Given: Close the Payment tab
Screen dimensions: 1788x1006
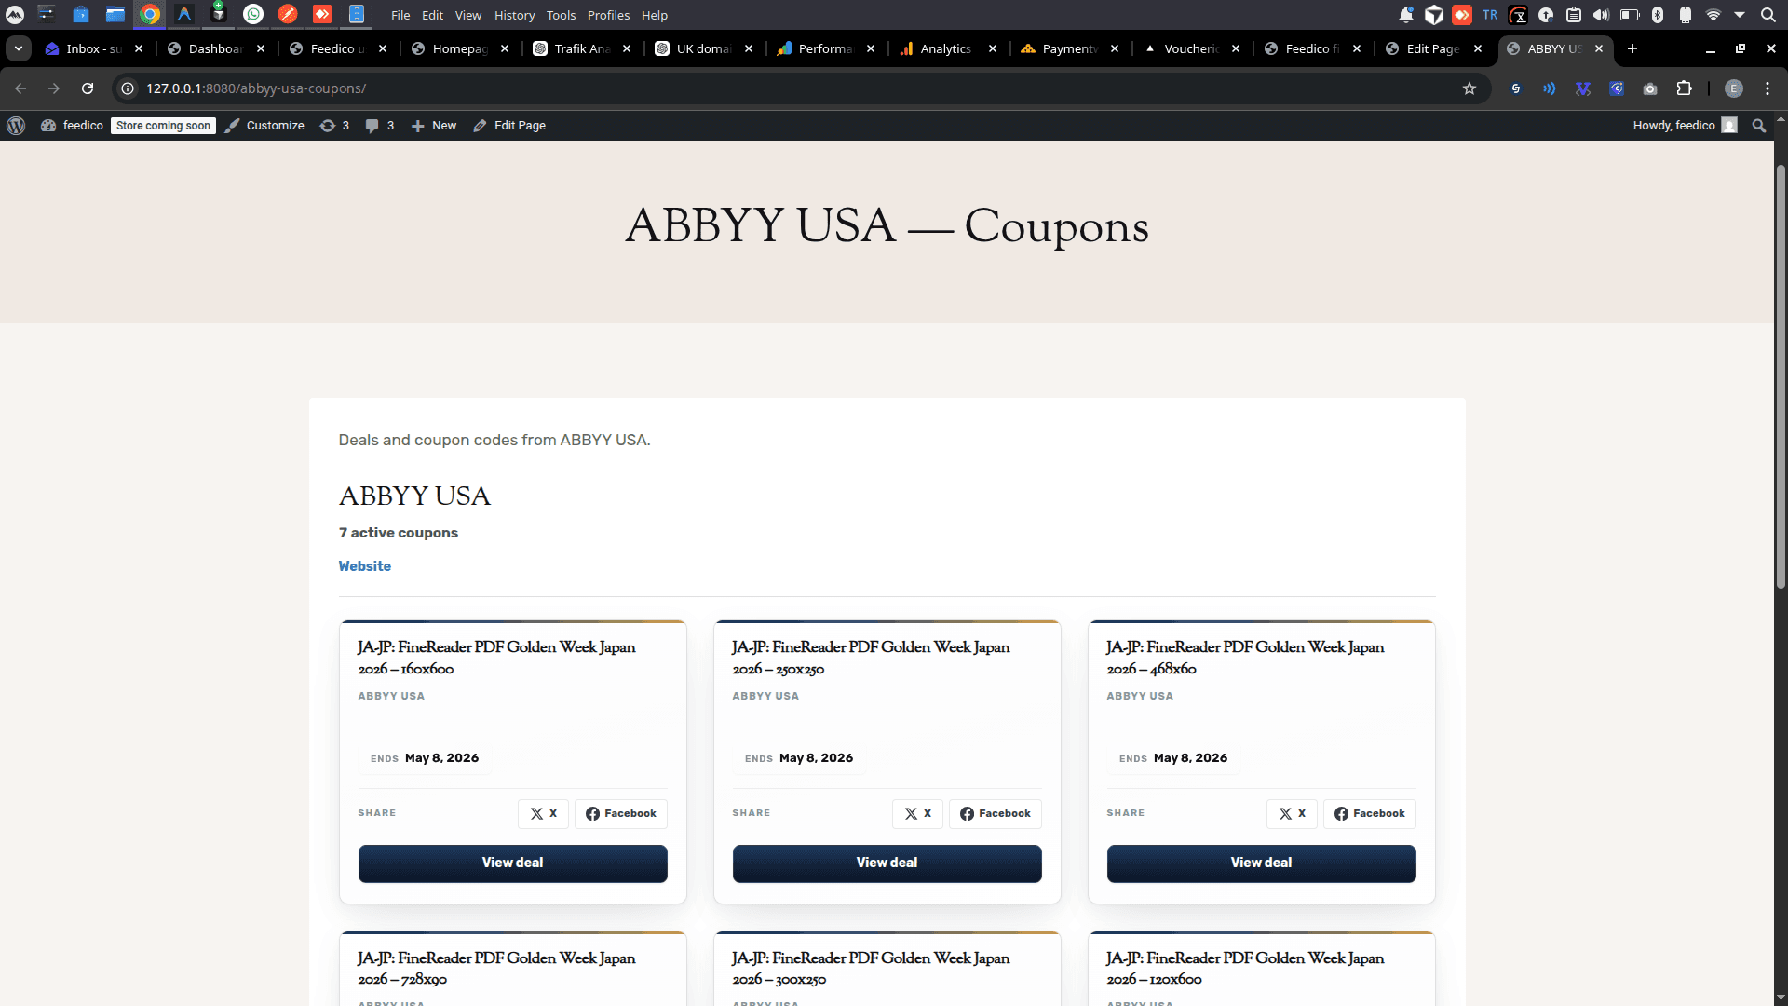Looking at the screenshot, I should point(1115,48).
